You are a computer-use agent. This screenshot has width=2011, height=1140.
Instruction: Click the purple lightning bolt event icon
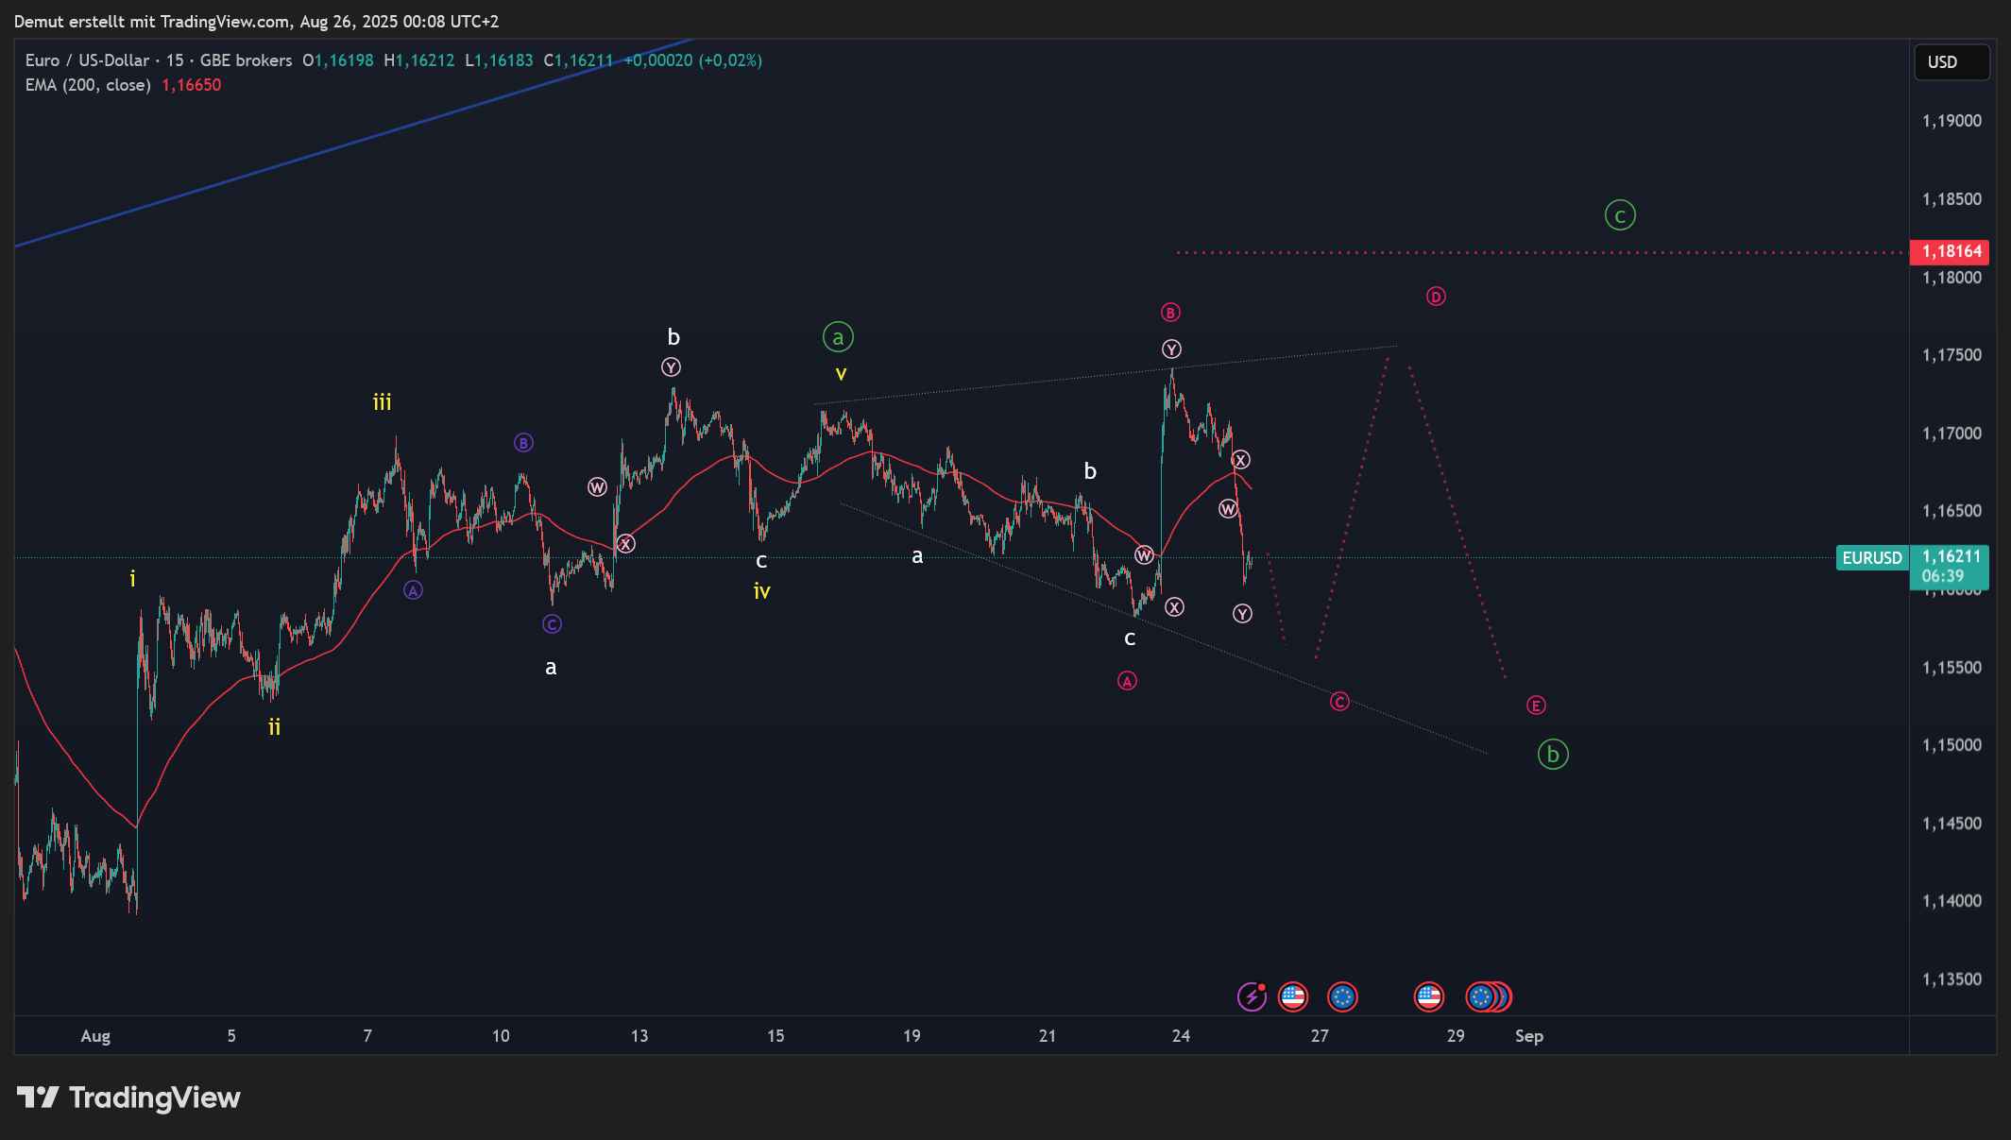click(x=1252, y=996)
